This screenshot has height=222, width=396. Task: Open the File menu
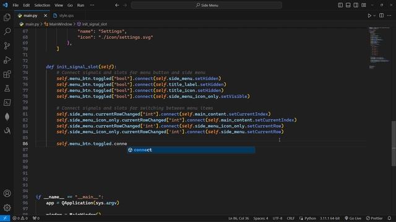point(15,5)
